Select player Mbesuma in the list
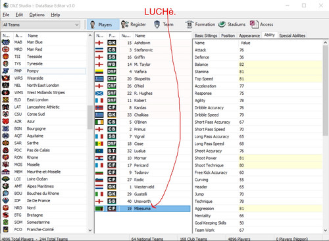This screenshot has width=329, height=241. pos(143,209)
